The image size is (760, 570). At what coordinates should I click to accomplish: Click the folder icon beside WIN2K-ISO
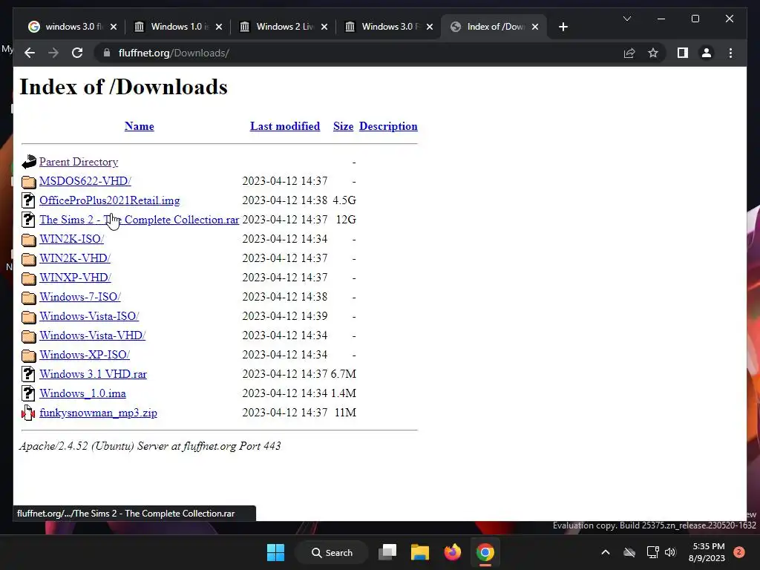(29, 240)
